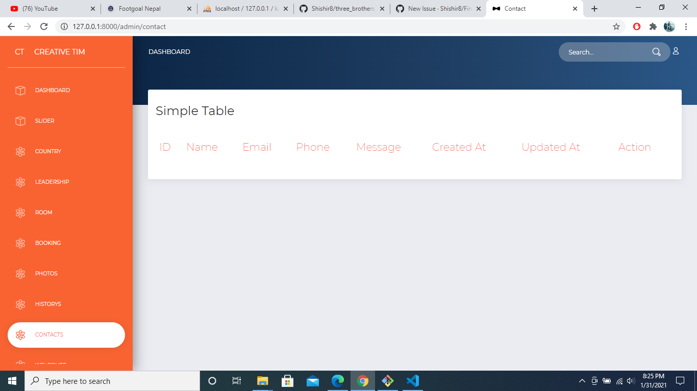Open Chrome's three-dot menu
Image resolution: width=697 pixels, height=391 pixels.
pyautogui.click(x=685, y=26)
